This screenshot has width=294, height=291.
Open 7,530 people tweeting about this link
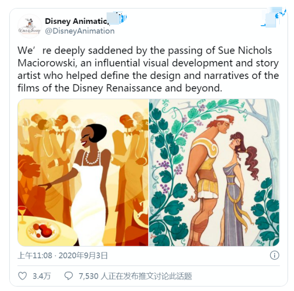coord(135,276)
